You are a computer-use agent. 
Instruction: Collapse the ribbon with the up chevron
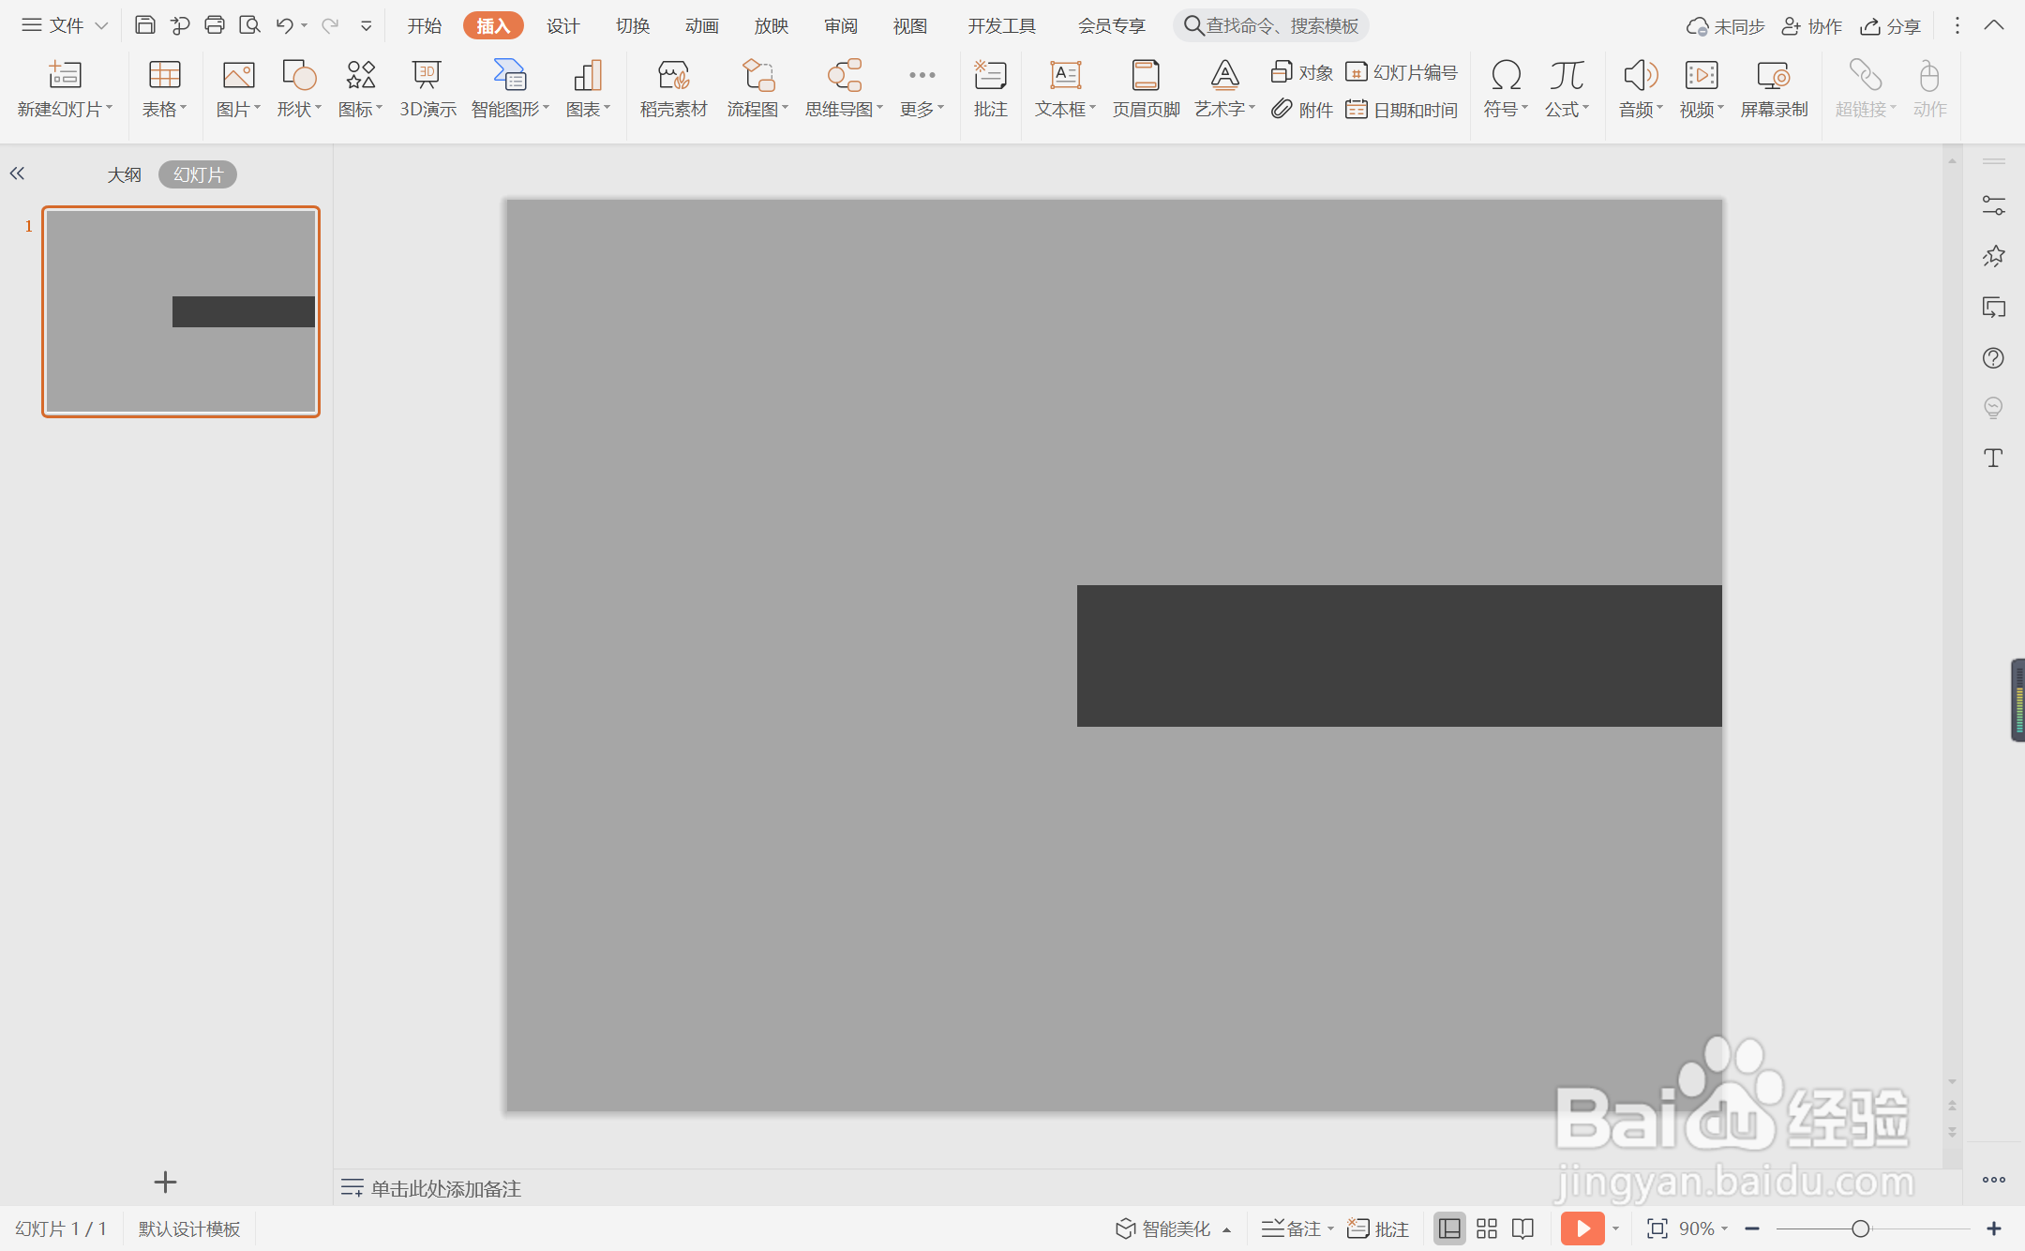click(1994, 25)
